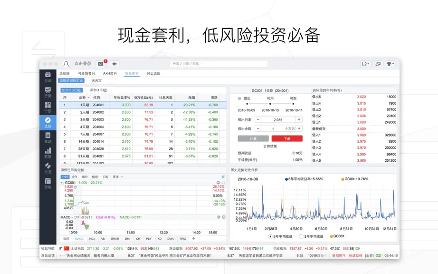Open the 交易 trading sidebar icon
Image resolution: width=438 pixels, height=274 pixels.
(x=48, y=168)
